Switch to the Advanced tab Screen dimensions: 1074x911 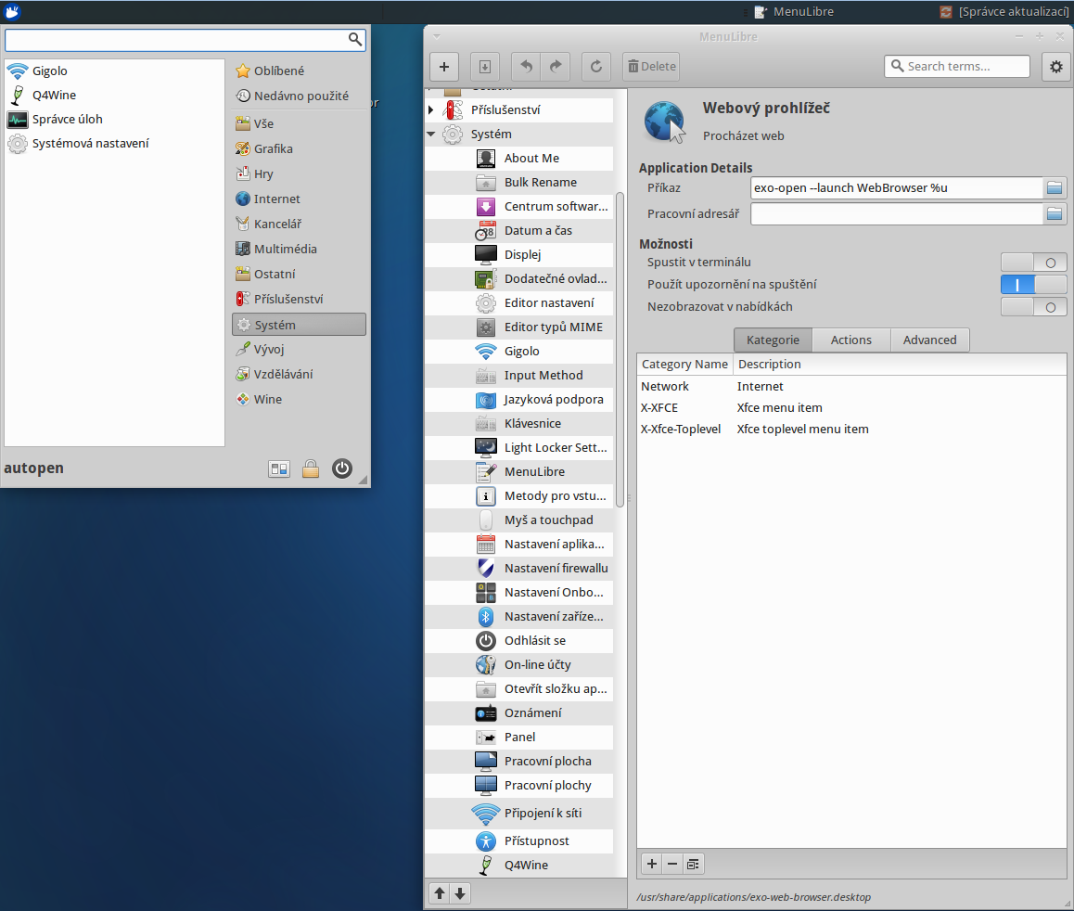tap(929, 340)
